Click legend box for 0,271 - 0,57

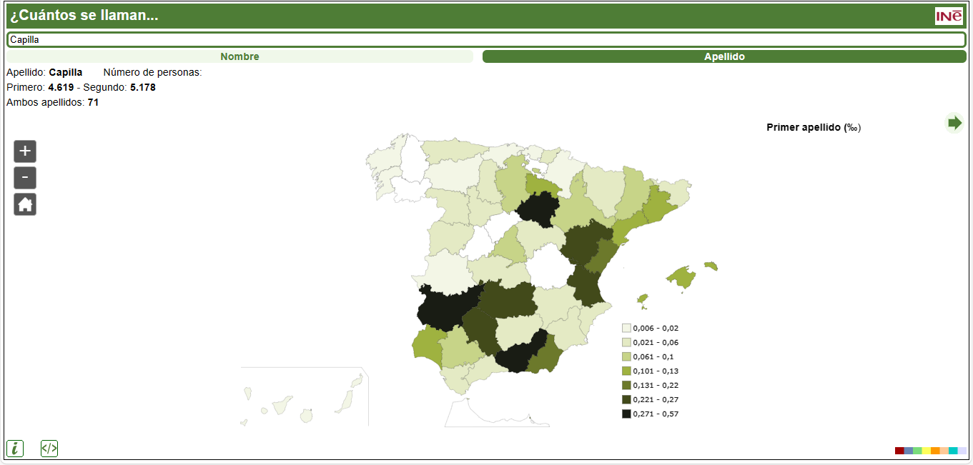[x=626, y=414]
